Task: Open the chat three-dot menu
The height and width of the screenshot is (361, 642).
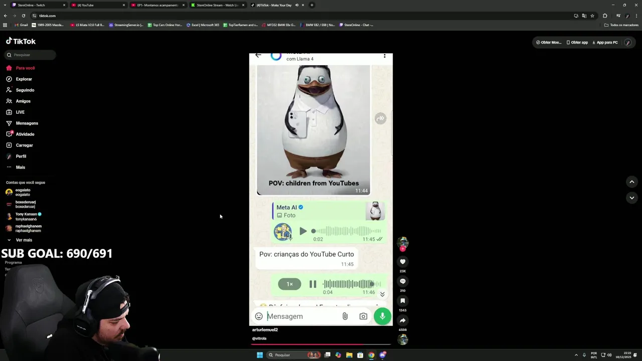Action: (385, 56)
